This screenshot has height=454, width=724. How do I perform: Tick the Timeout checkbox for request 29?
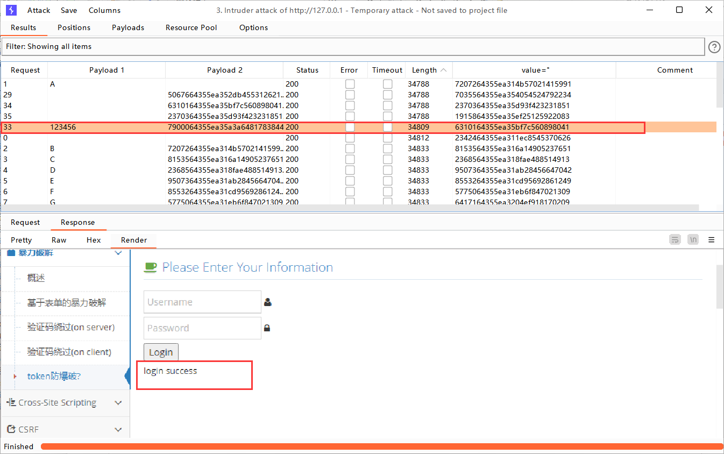pos(387,95)
